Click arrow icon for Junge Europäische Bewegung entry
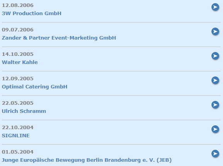The image size is (223, 166). 215,154
